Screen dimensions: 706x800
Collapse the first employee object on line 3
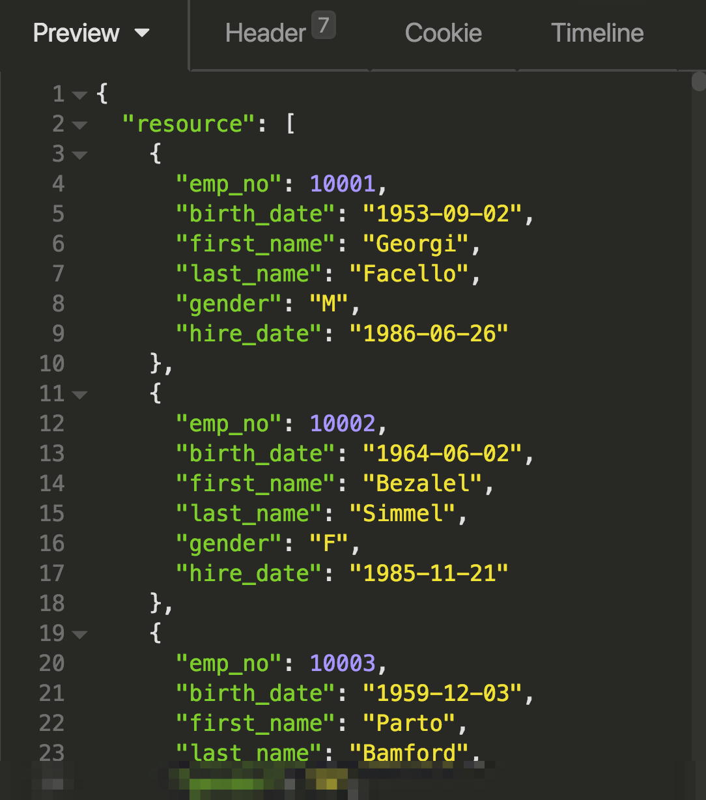pyautogui.click(x=79, y=155)
